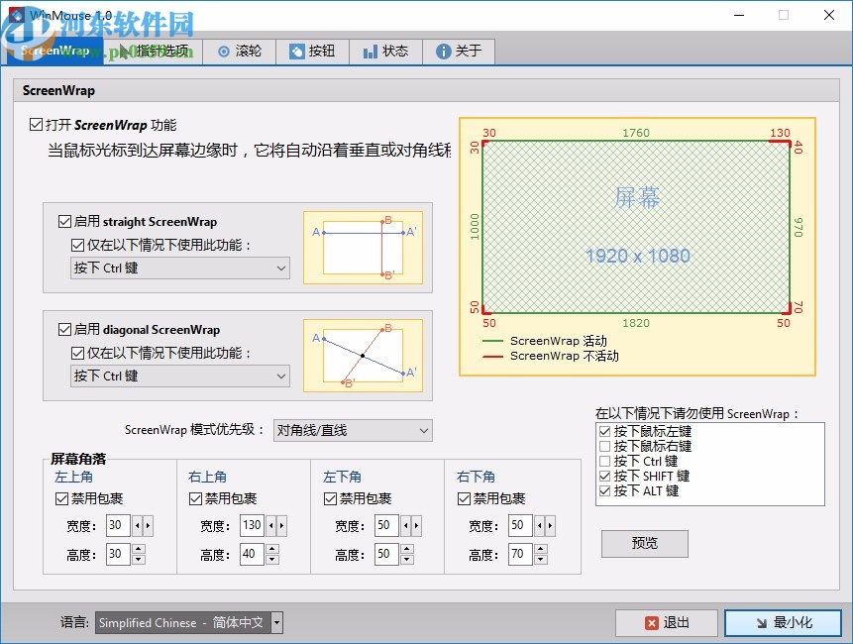This screenshot has width=853, height=644.
Task: Toggle 按下鼠标左键 exclusion checkbox
Action: pyautogui.click(x=604, y=431)
